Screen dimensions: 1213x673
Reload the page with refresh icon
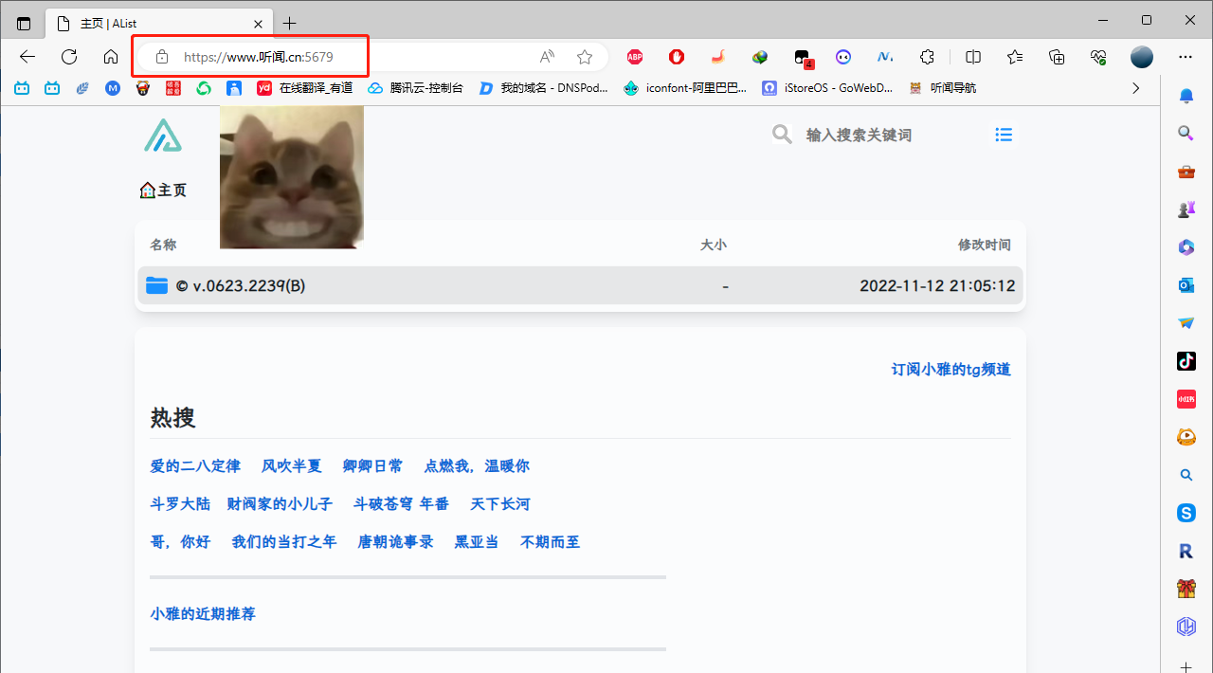click(69, 57)
